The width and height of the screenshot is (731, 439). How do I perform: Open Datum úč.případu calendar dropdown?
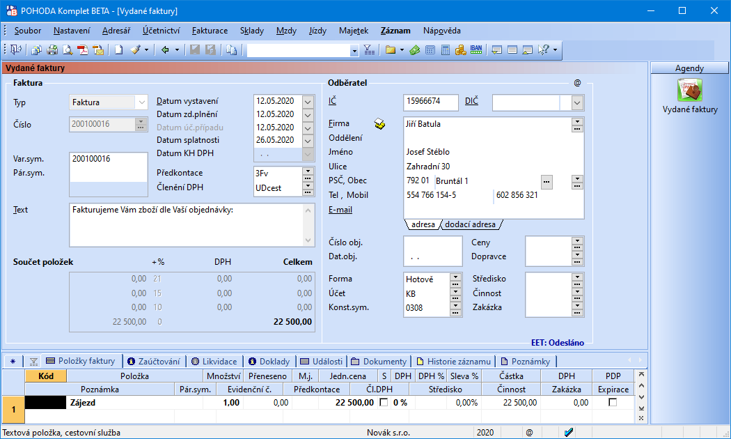coord(308,128)
